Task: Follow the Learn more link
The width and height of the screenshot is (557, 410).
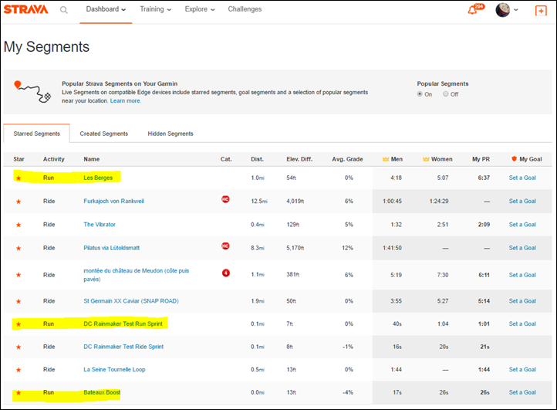Action: (x=126, y=101)
